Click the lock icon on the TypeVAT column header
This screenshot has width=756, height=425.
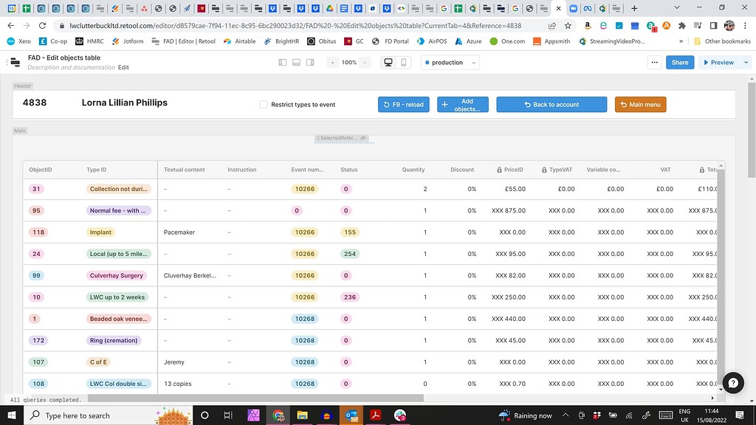click(x=544, y=169)
